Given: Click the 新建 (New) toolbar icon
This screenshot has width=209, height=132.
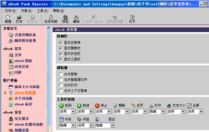Looking at the screenshot, I should (8, 17).
